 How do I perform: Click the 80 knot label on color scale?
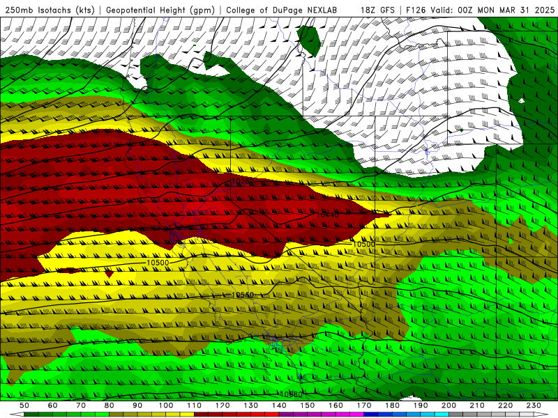[110, 405]
